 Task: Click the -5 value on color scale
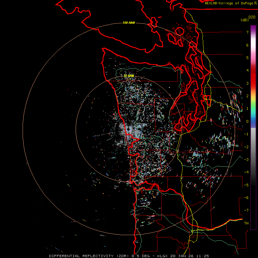pyautogui.click(x=246, y=185)
